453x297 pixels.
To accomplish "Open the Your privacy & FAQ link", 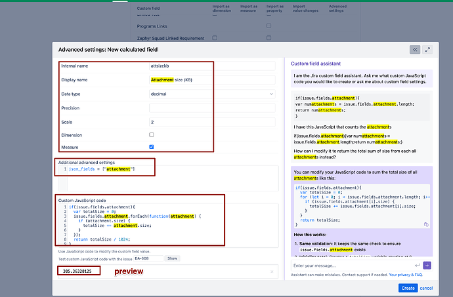I will pos(406,275).
